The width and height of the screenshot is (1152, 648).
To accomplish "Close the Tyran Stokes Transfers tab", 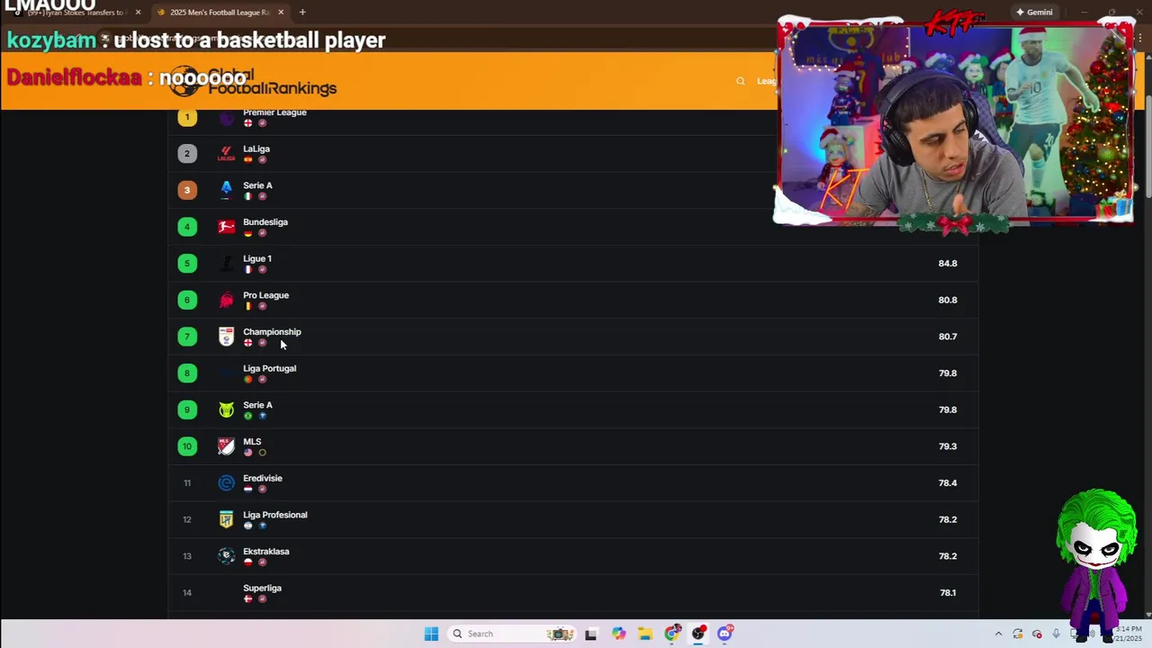I will click(x=138, y=13).
